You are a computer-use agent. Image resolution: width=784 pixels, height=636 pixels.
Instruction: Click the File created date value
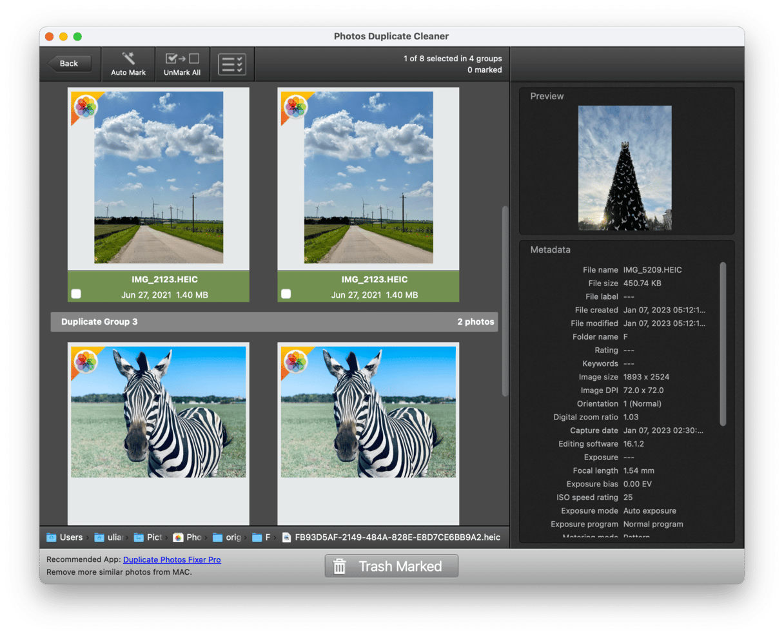point(664,310)
